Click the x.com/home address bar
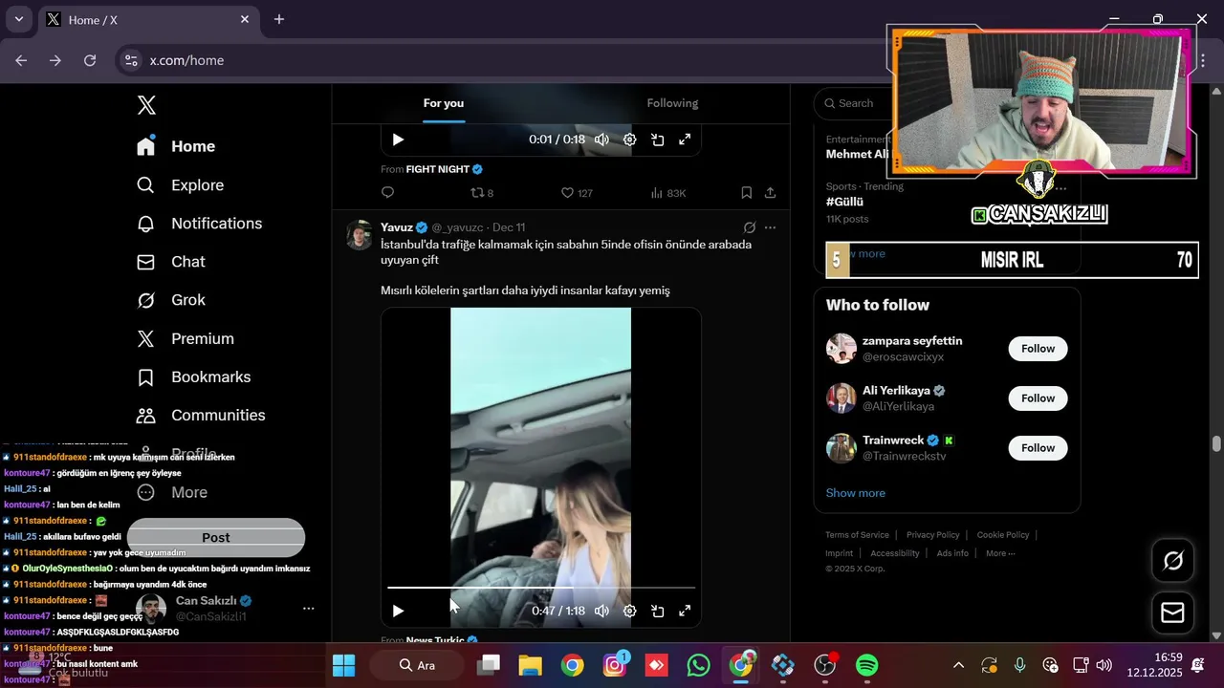This screenshot has width=1224, height=688. click(x=186, y=60)
